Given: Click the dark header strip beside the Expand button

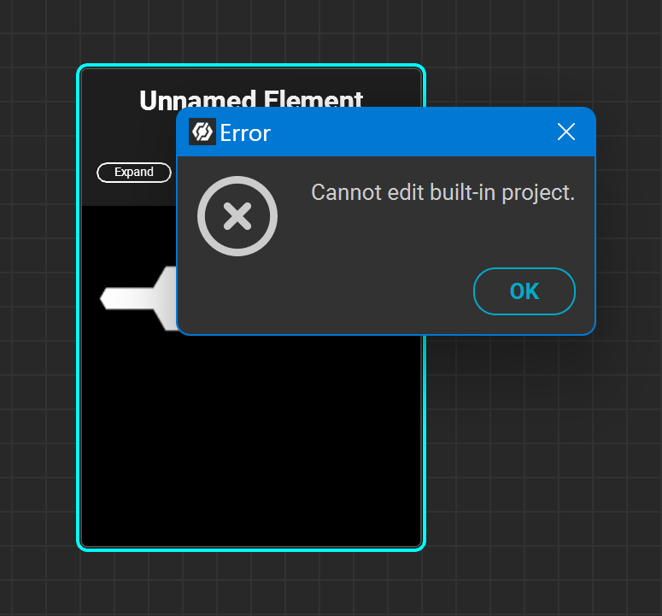Looking at the screenshot, I should tap(128, 192).
